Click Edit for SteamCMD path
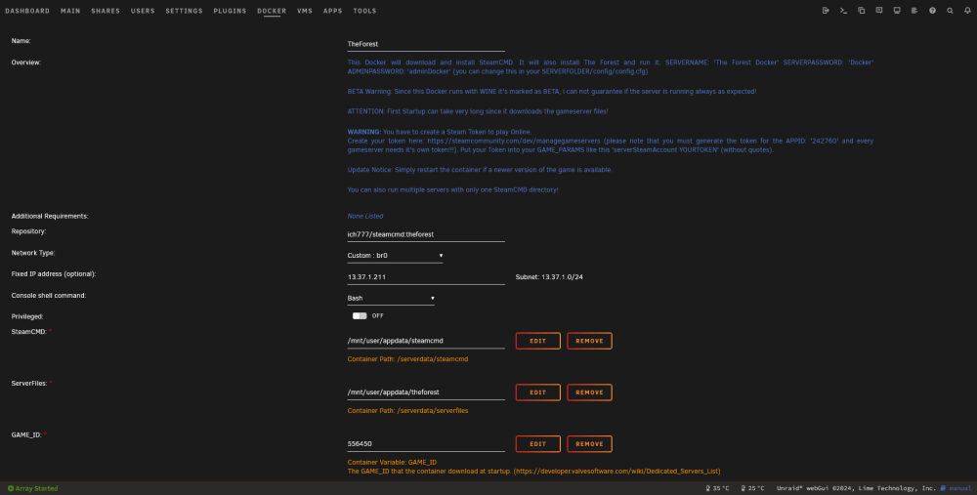 [537, 341]
